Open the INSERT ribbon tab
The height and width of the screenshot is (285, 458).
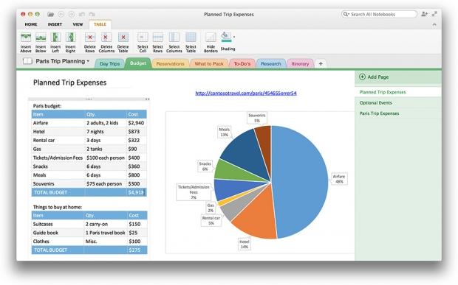[x=55, y=24]
